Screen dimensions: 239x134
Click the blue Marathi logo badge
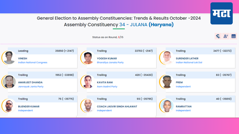pyautogui.click(x=221, y=13)
